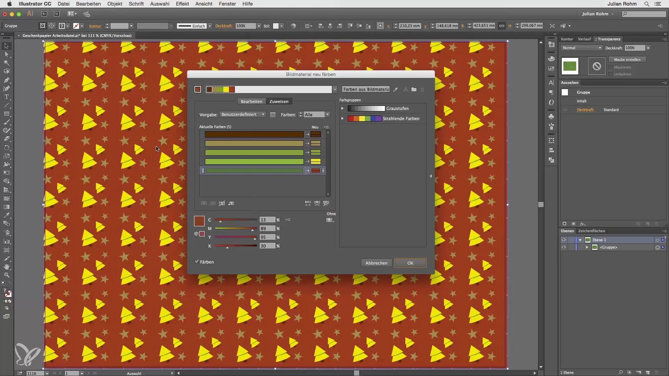Image resolution: width=669 pixels, height=376 pixels.
Task: Open the Vorgabe Benutzerdefiniert dropdown
Action: (x=243, y=115)
